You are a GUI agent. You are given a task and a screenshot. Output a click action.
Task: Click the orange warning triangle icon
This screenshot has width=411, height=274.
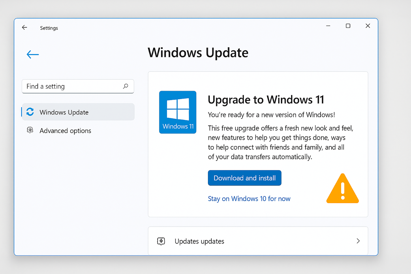[x=342, y=188]
